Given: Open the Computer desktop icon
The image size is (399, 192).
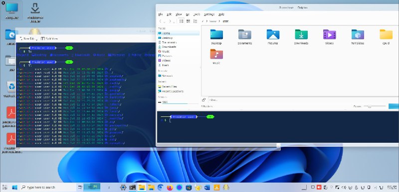Looking at the screenshot, I should (11, 10).
